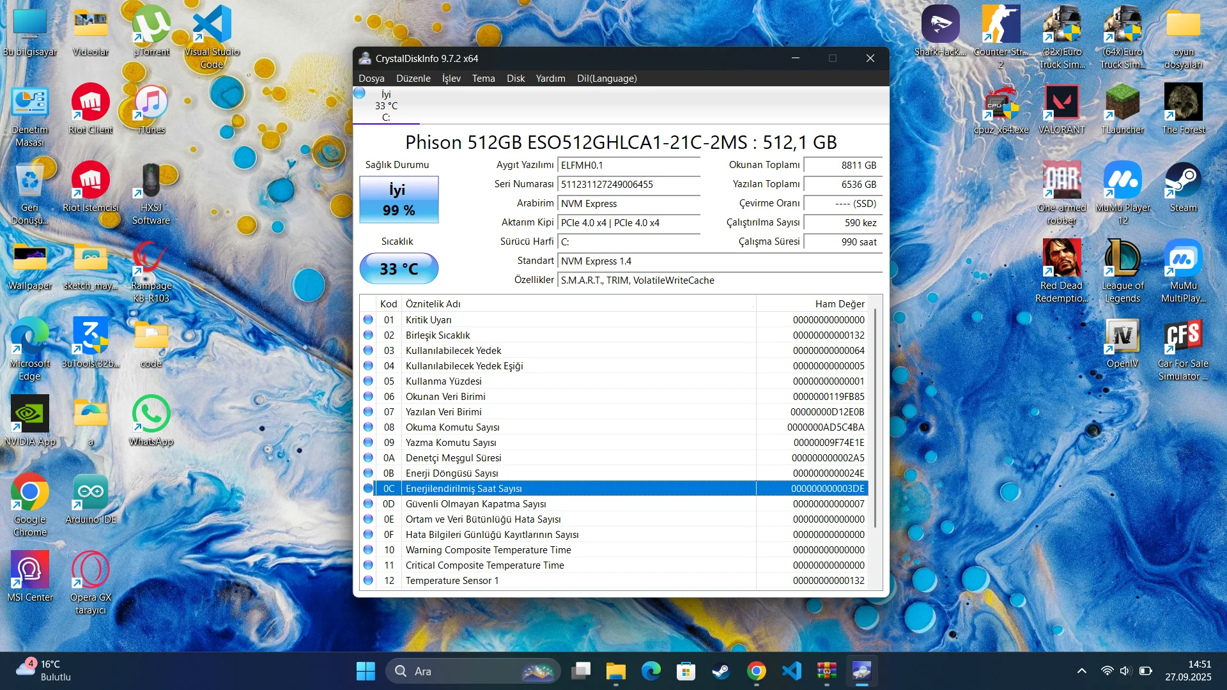Open the NVIDIA App desktop shortcut
Viewport: 1227px width, 690px height.
[x=30, y=422]
